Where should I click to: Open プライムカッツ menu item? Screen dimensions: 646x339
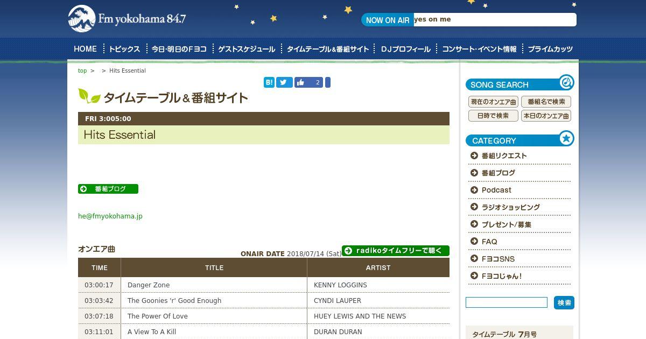(x=550, y=49)
